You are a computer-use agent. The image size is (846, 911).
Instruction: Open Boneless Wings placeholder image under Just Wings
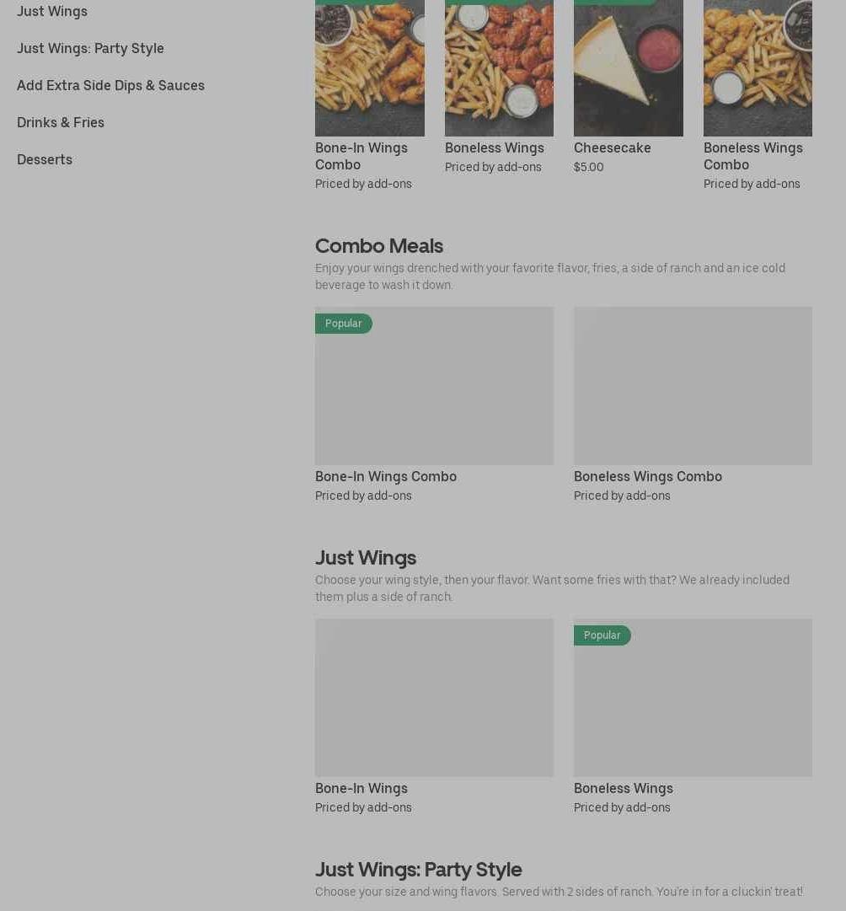pyautogui.click(x=693, y=697)
